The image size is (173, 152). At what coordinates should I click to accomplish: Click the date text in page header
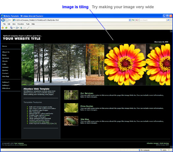tap(161, 42)
